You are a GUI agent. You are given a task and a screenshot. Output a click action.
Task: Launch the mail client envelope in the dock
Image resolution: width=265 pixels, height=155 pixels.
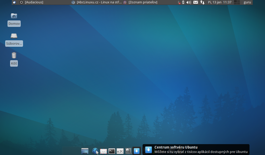coord(104,151)
